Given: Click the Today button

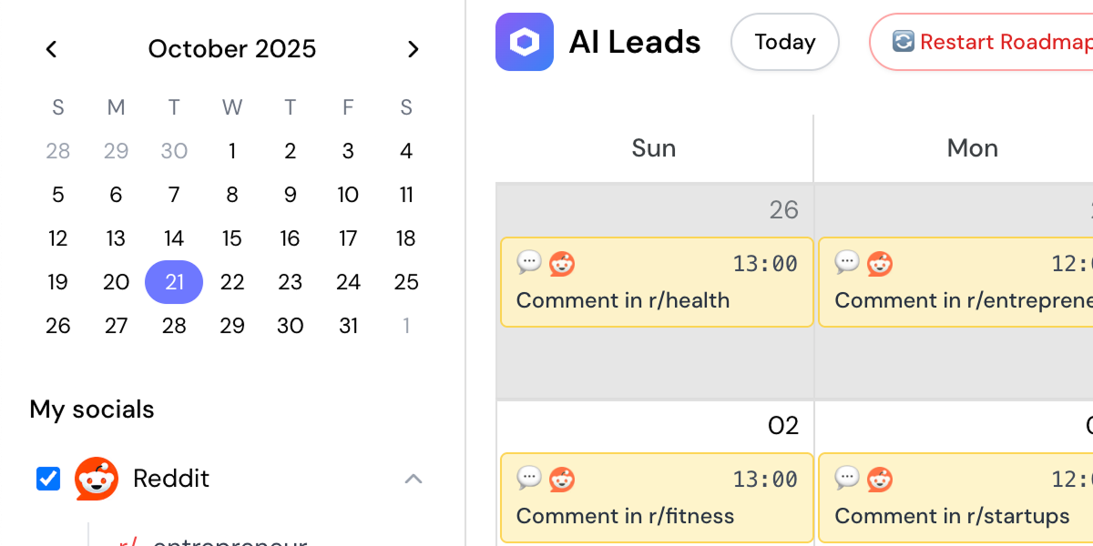Looking at the screenshot, I should (x=784, y=42).
